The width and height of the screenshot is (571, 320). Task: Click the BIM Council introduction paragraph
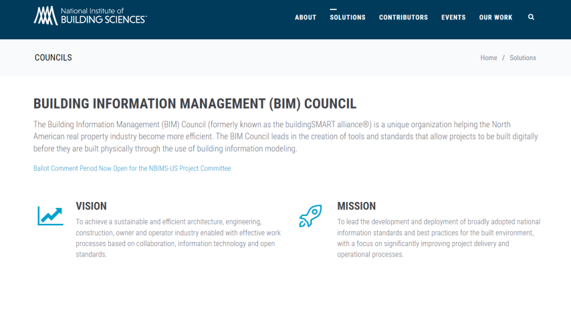285,137
